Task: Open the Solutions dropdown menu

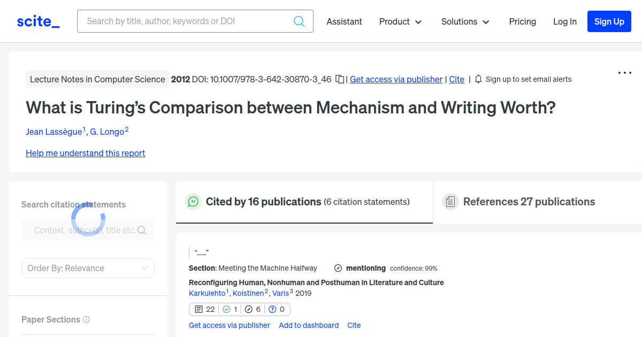Action: pos(464,21)
